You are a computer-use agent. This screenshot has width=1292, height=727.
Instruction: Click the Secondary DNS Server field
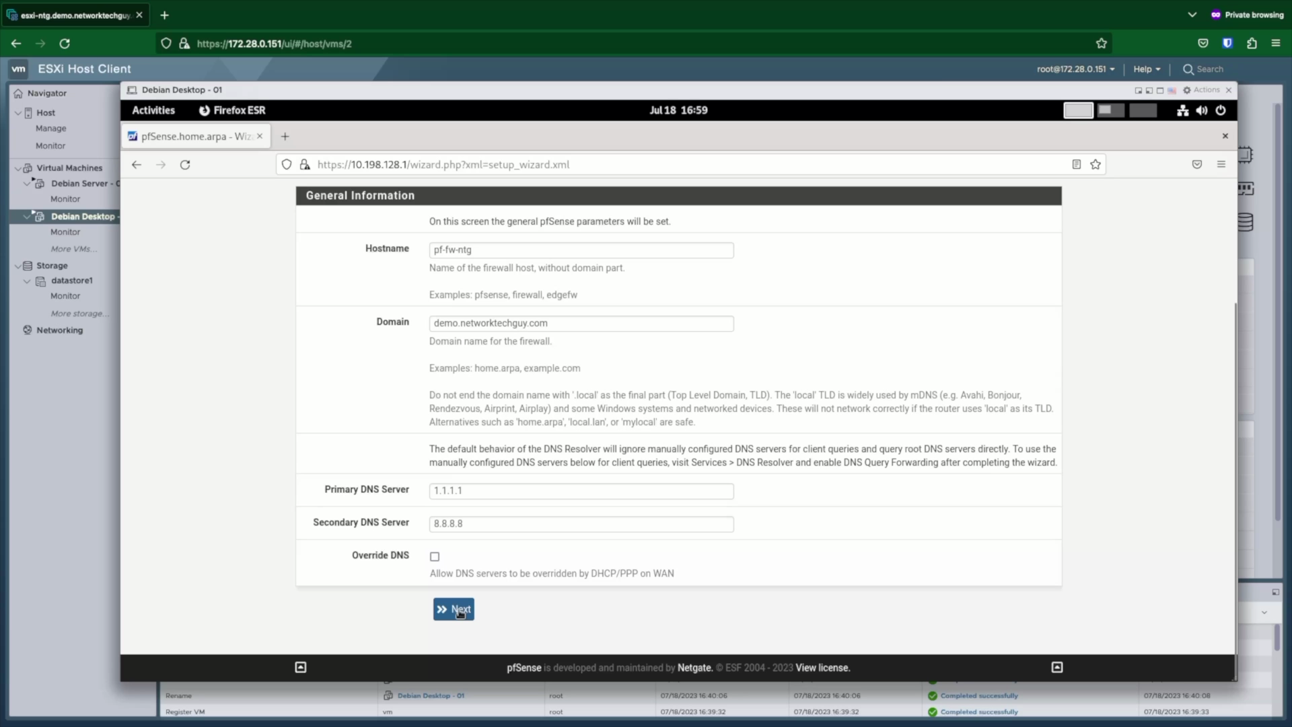pos(581,524)
